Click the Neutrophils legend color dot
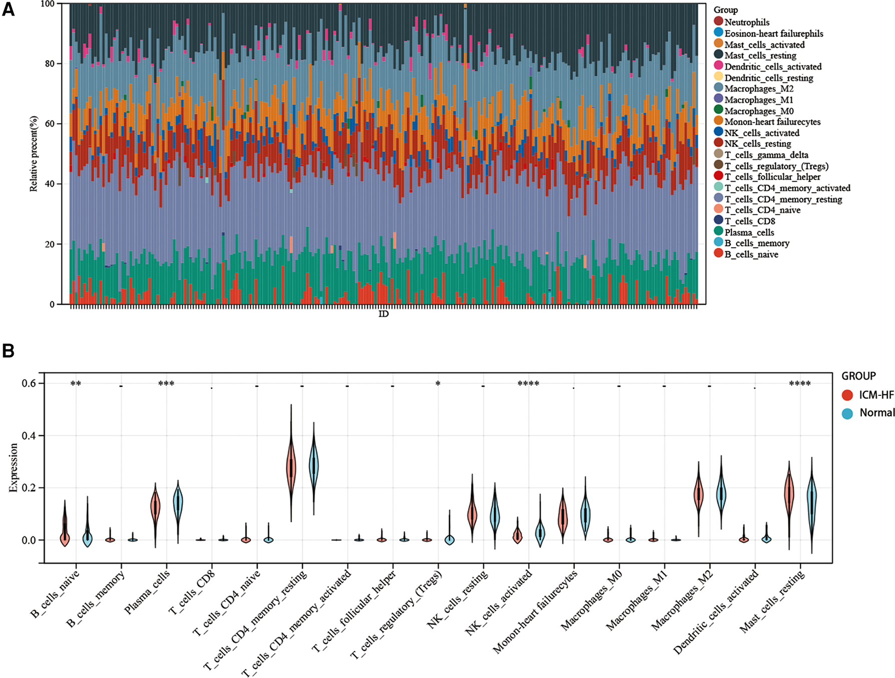Viewport: 895px width, 678px height. [x=719, y=22]
